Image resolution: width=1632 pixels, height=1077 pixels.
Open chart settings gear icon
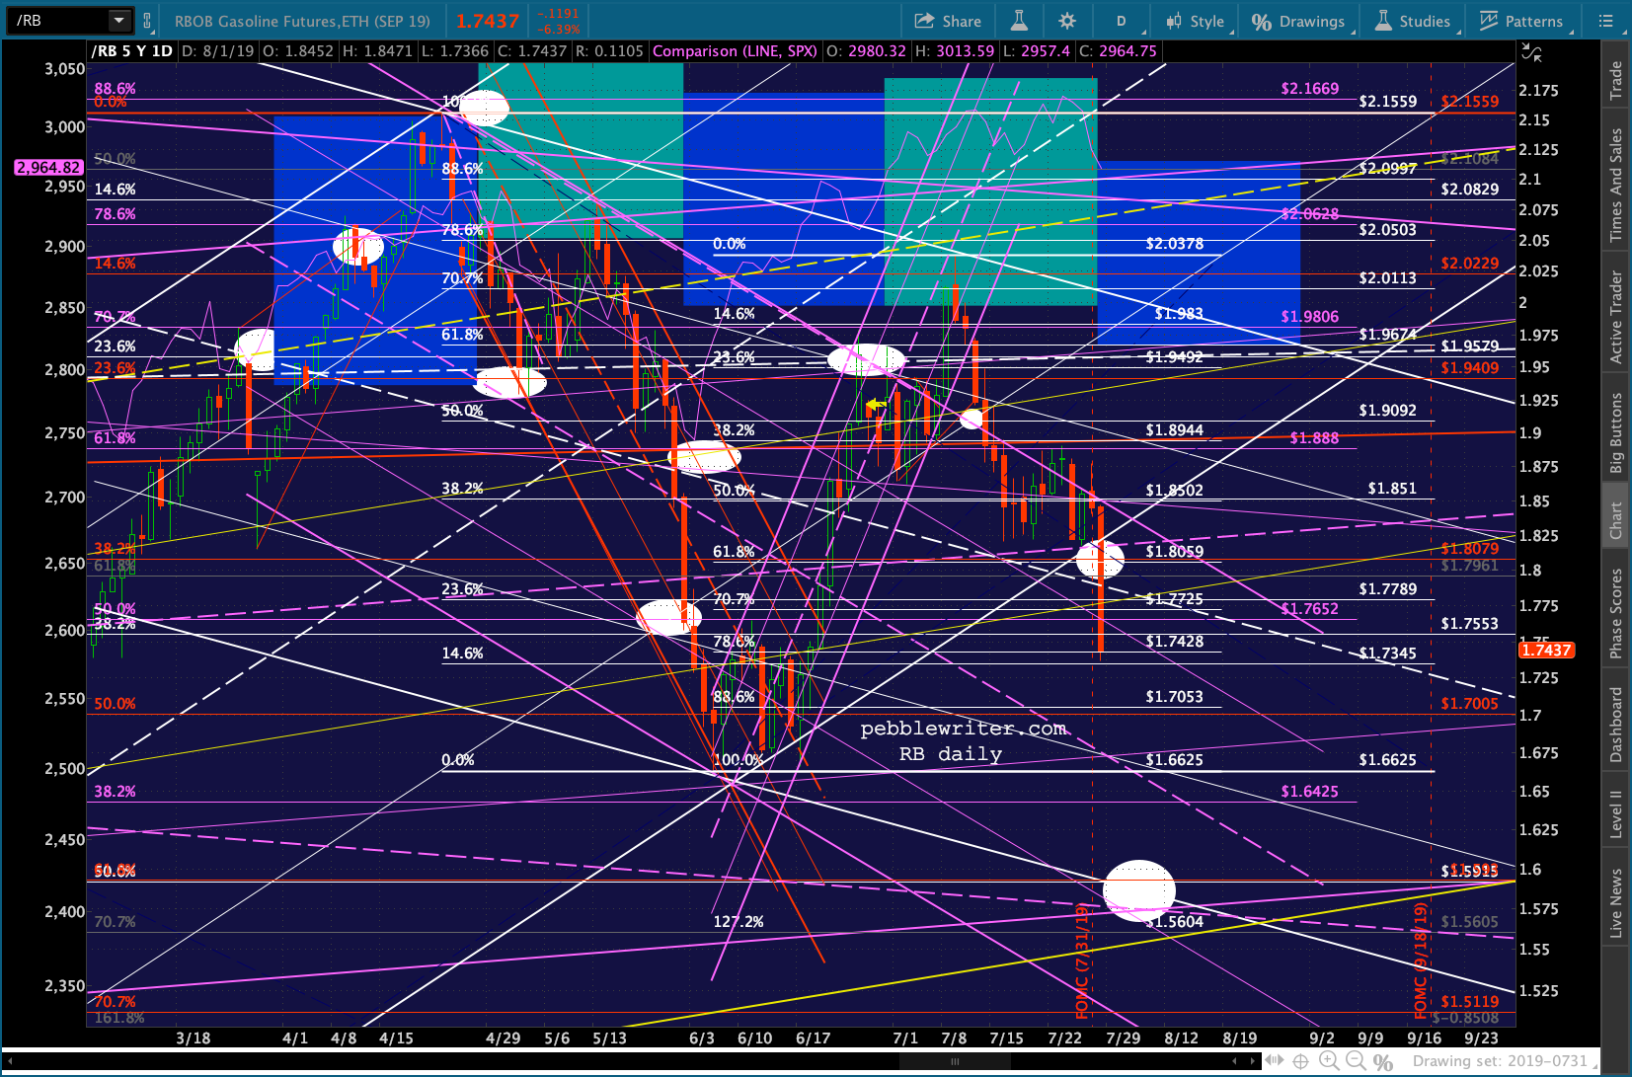[x=1067, y=21]
